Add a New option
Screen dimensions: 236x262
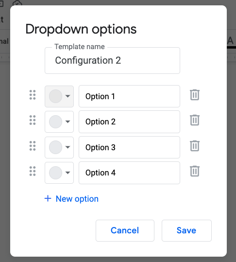71,199
